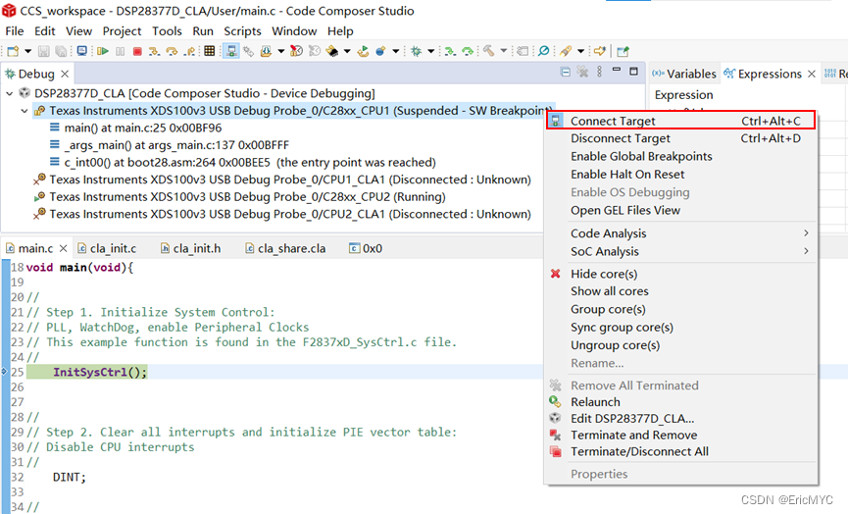The image size is (848, 514).
Task: Choose Hide core(s) in context menu
Action: pos(681,274)
